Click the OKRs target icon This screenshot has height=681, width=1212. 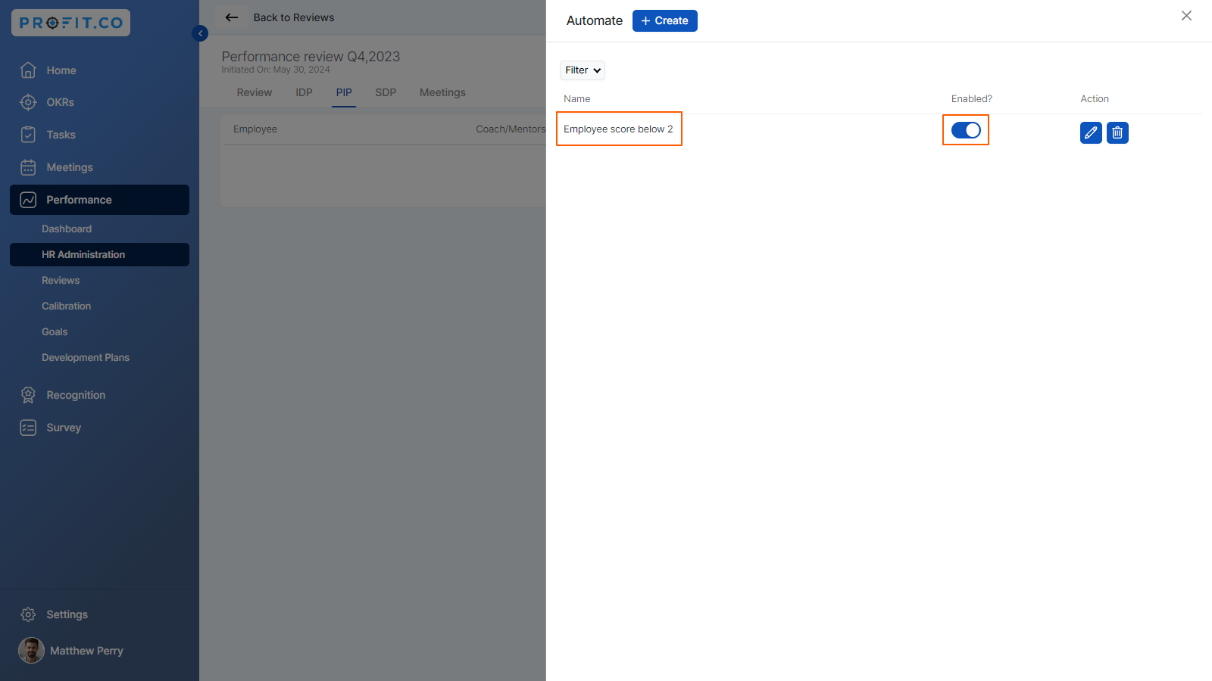coord(28,102)
